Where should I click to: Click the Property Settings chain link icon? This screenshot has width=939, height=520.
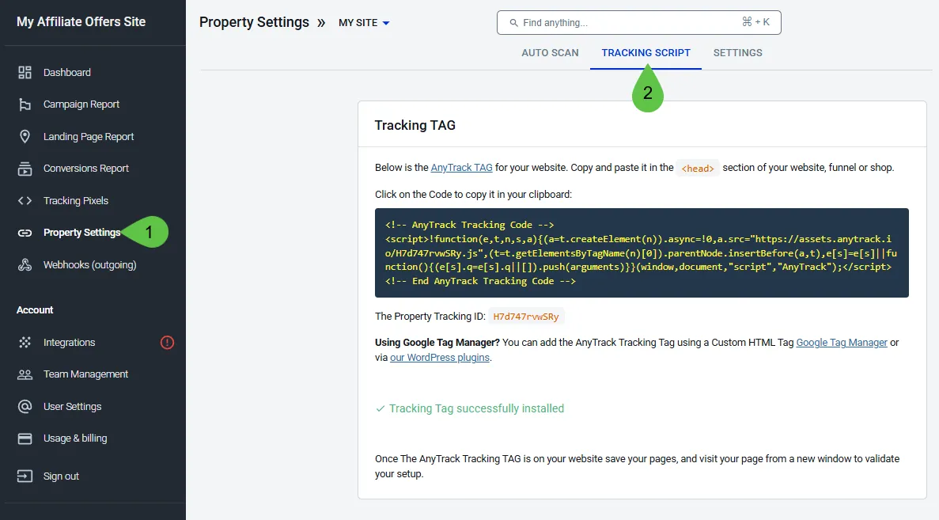click(x=25, y=233)
